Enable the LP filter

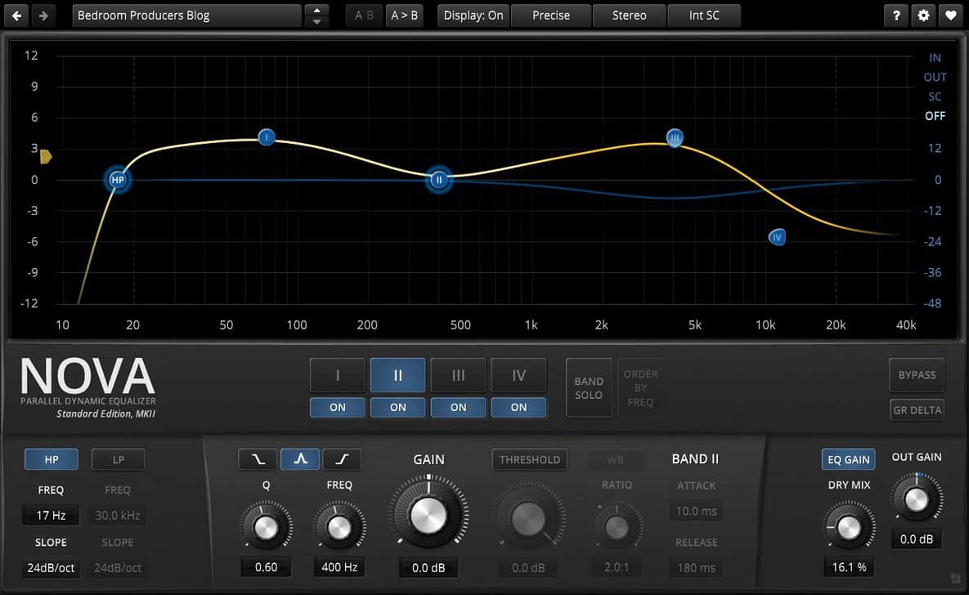[x=118, y=459]
